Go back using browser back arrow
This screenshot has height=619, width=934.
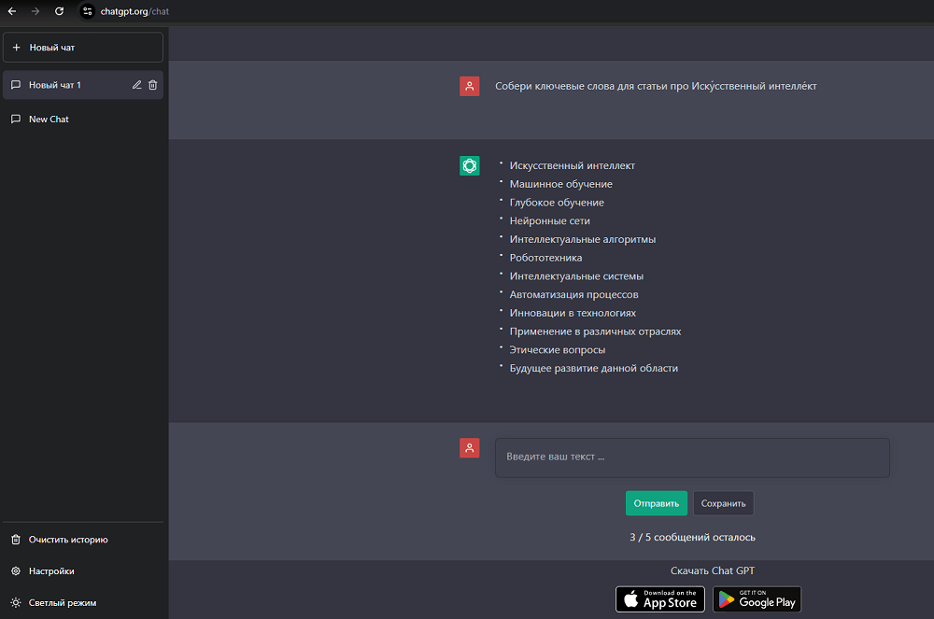point(12,11)
